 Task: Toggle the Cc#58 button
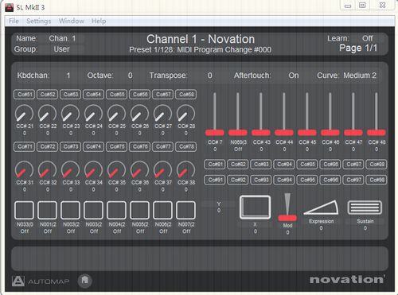pyautogui.click(x=186, y=95)
